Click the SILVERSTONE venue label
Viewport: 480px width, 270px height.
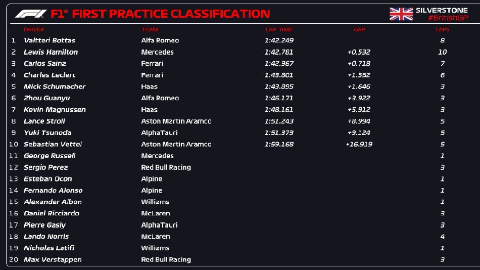pos(442,10)
